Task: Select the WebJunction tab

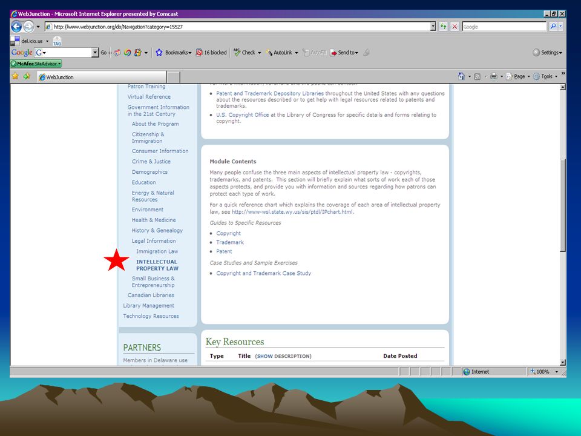Action: [x=102, y=77]
